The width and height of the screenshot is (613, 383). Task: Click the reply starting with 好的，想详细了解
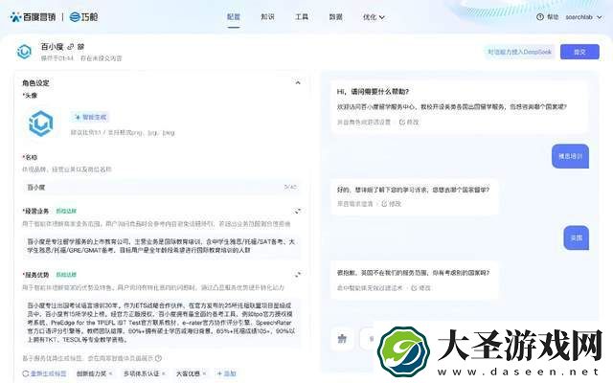[x=413, y=190]
